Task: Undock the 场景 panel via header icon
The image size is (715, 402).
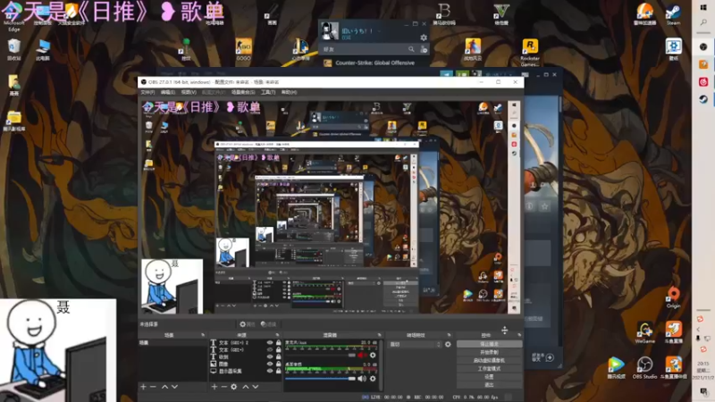Action: [203, 335]
